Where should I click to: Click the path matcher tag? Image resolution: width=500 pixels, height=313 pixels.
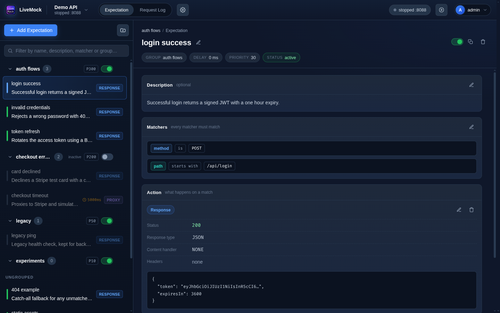coord(158,166)
